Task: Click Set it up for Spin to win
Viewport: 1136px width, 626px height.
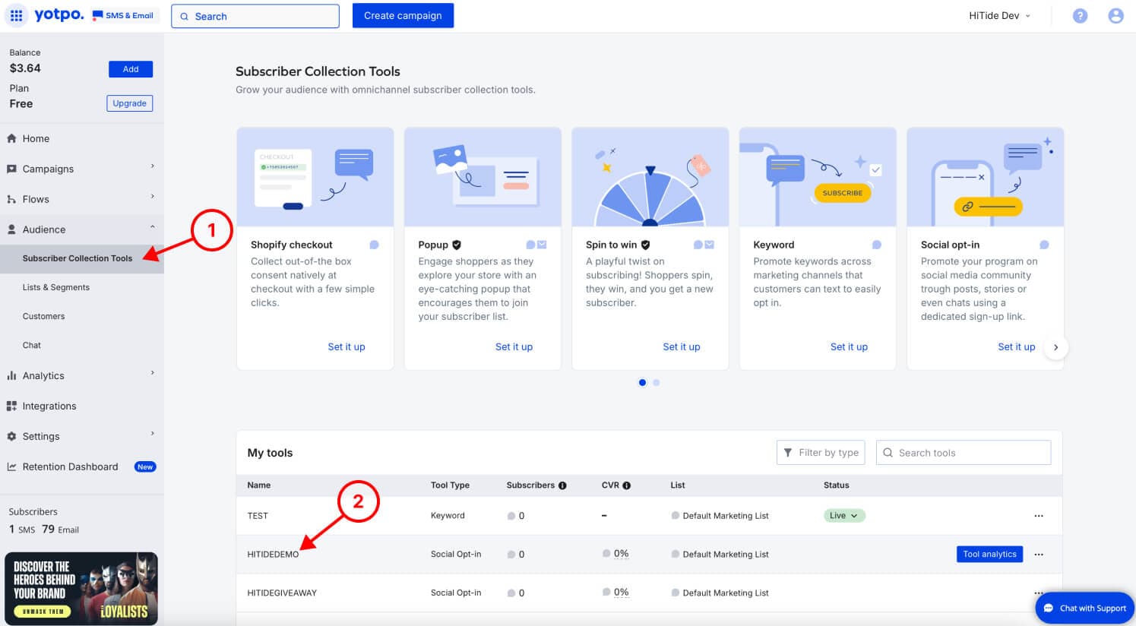Action: [x=682, y=346]
